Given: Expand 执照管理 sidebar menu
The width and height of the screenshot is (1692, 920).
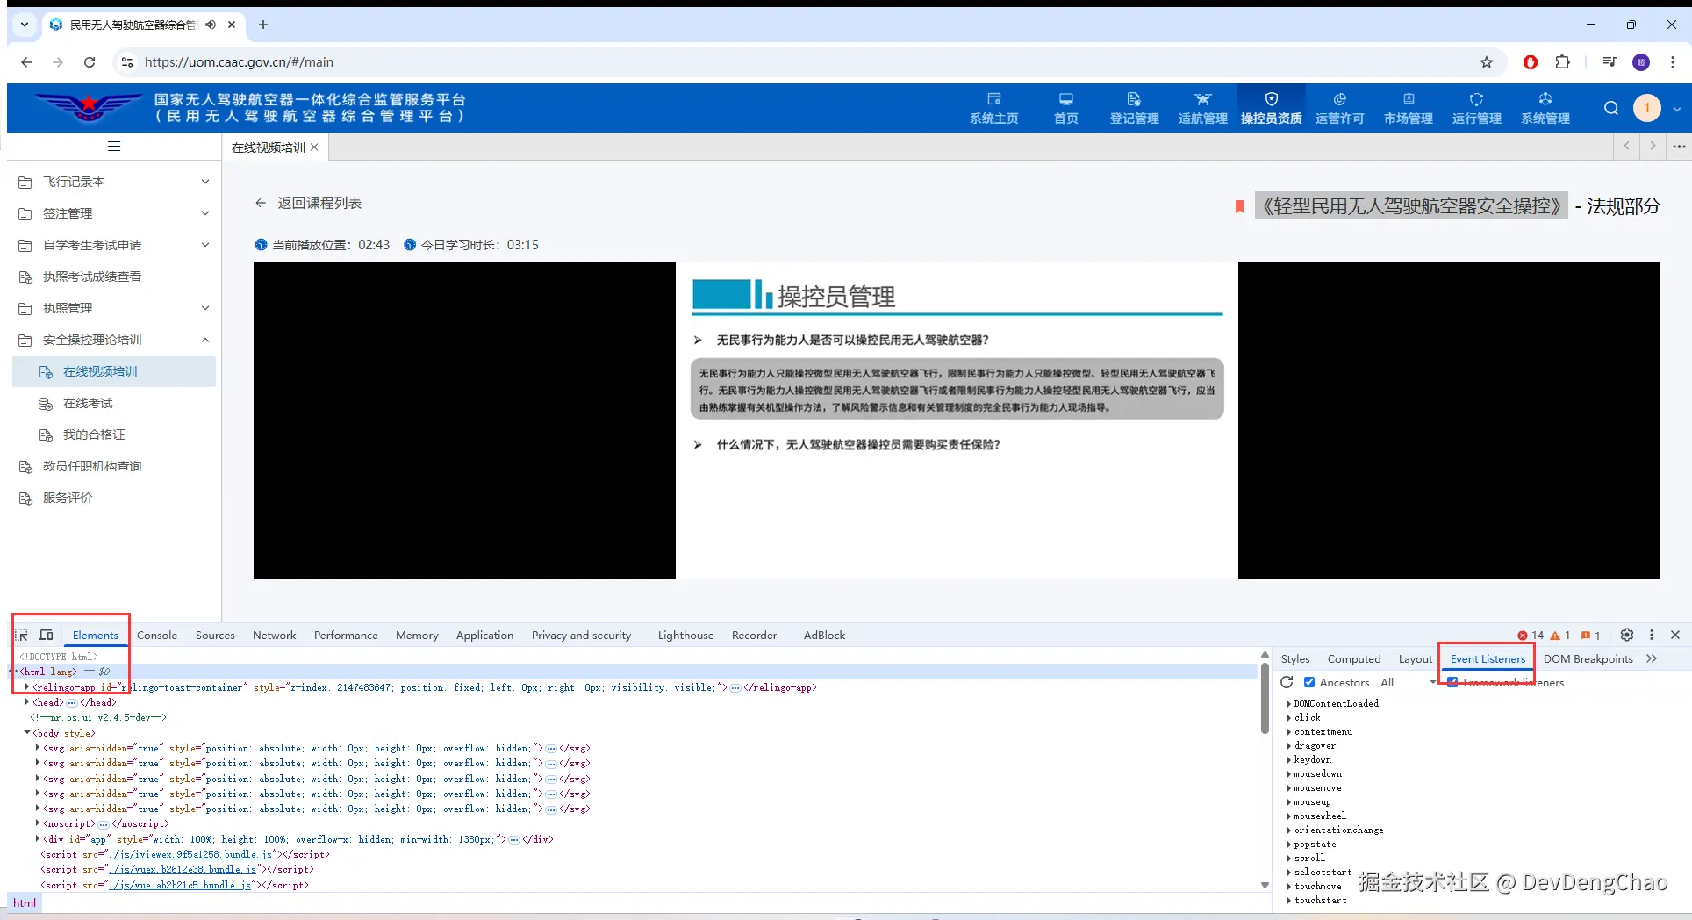Looking at the screenshot, I should (x=114, y=308).
